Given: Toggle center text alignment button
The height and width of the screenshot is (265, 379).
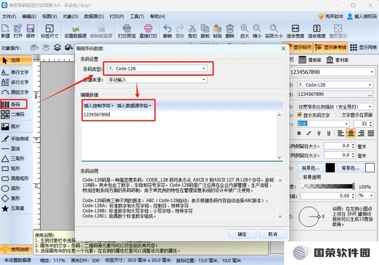Looking at the screenshot, I should (x=351, y=133).
